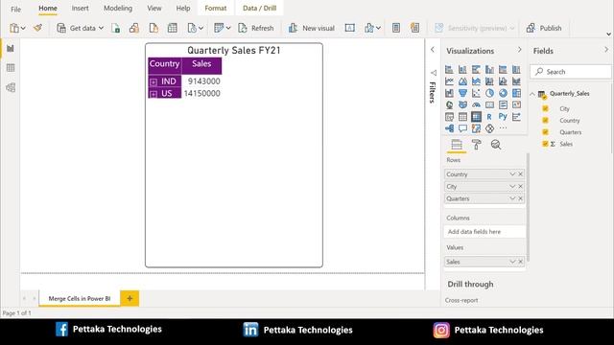Insert a text box from the toolbar
The image size is (614, 345).
[x=349, y=28]
